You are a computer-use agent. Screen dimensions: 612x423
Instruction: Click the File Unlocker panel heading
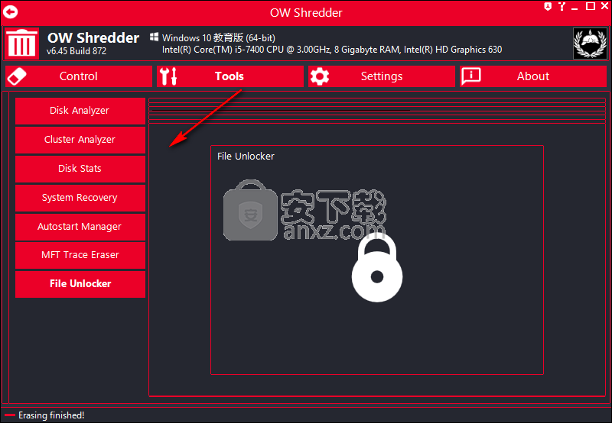[246, 157]
